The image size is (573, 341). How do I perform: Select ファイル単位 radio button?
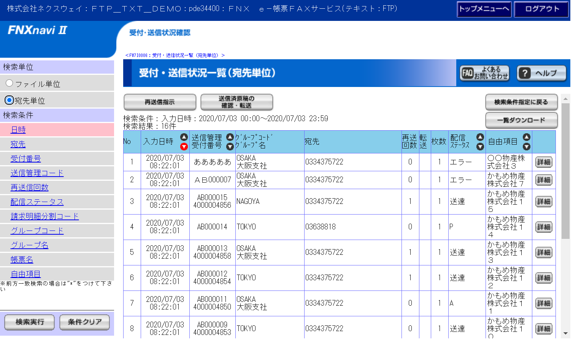10,83
